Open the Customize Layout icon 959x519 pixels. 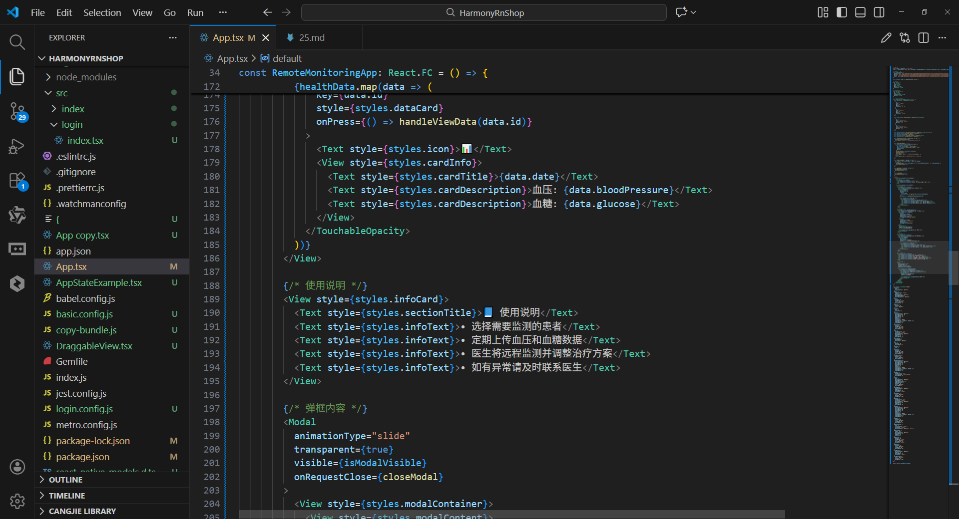pos(823,12)
